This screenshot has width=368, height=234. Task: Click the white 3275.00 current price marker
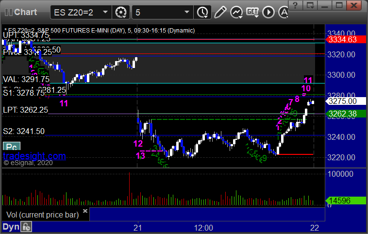[x=346, y=101]
